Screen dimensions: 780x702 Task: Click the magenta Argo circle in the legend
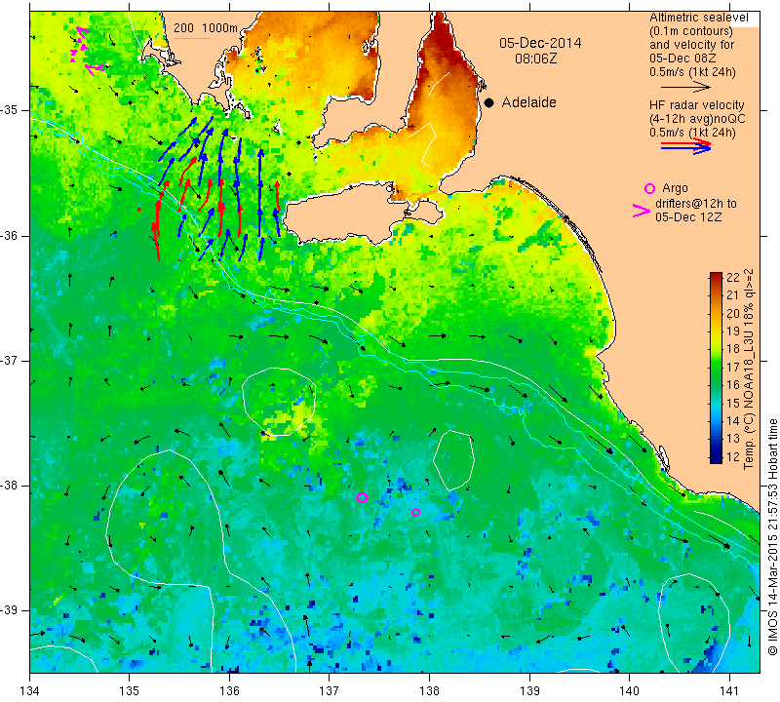(649, 188)
